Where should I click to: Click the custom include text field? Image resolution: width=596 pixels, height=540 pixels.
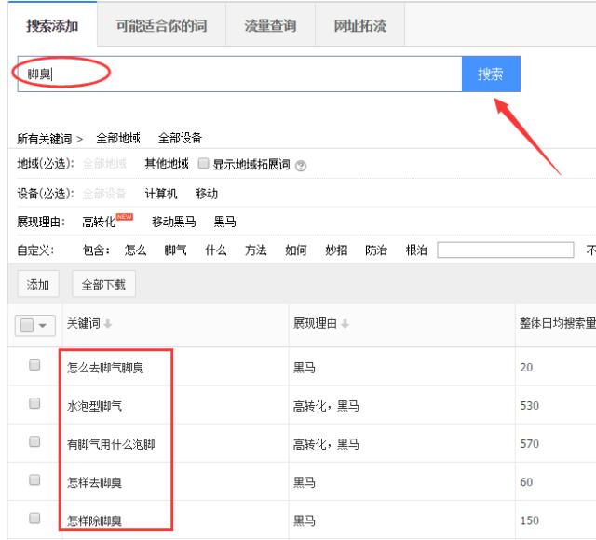(506, 250)
